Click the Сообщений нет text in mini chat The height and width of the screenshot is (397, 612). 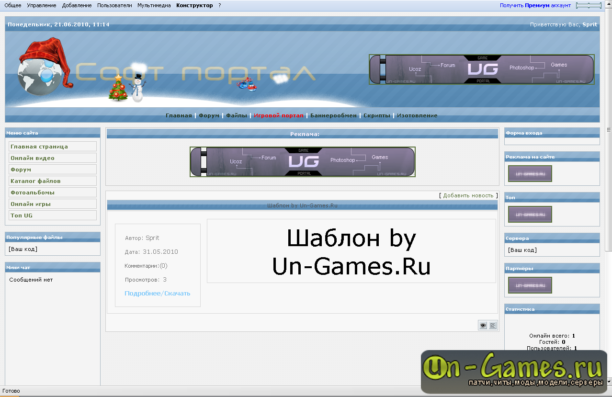[x=31, y=280]
